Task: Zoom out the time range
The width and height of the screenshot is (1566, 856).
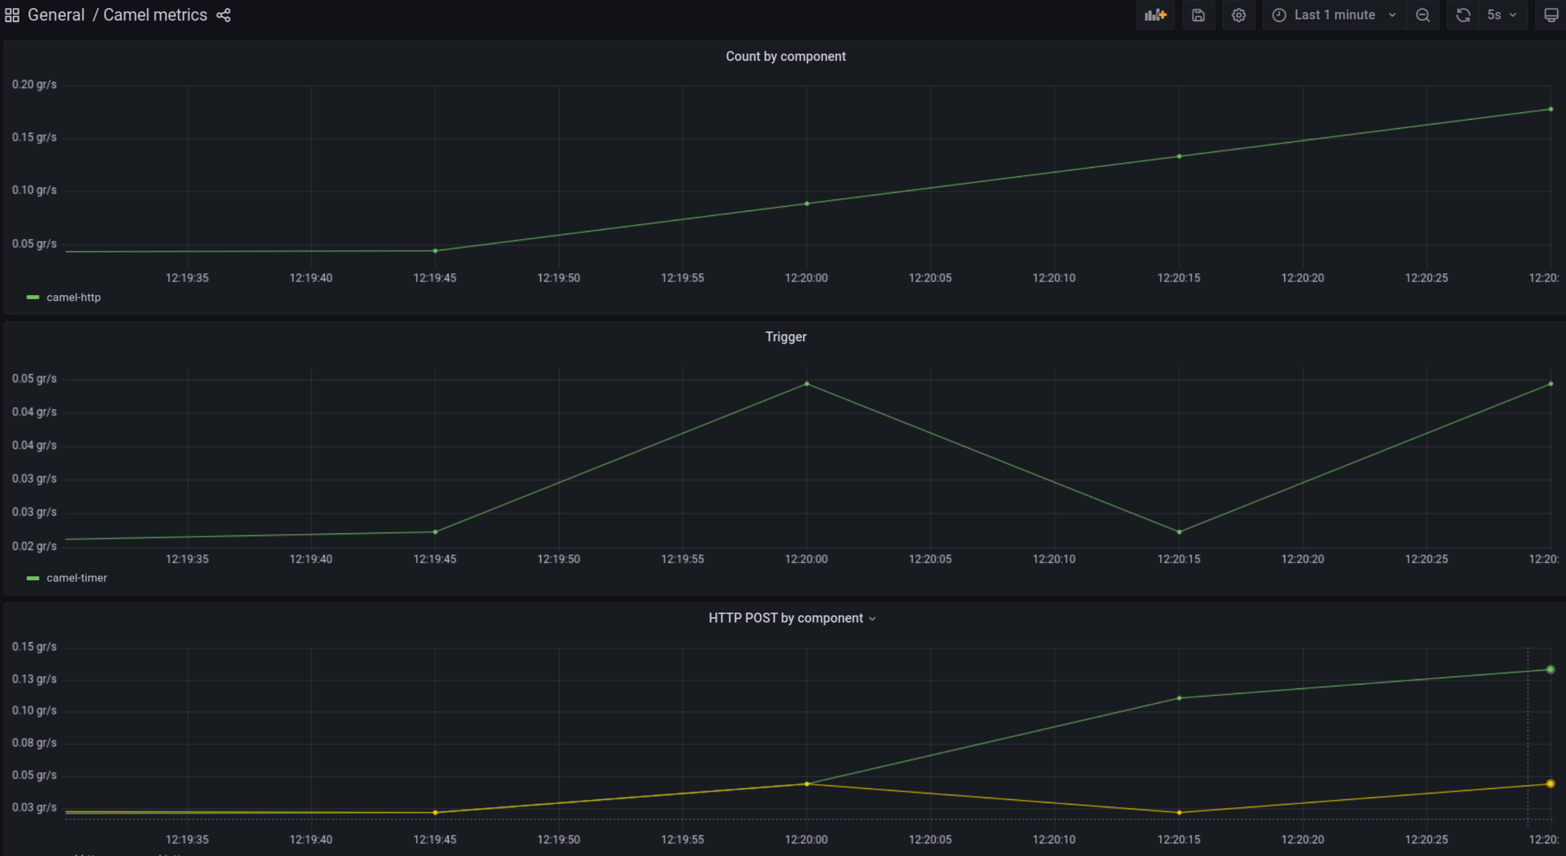Action: pyautogui.click(x=1423, y=15)
